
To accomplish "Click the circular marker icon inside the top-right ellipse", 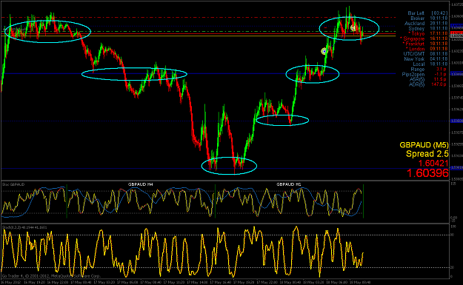I will pos(353,28).
